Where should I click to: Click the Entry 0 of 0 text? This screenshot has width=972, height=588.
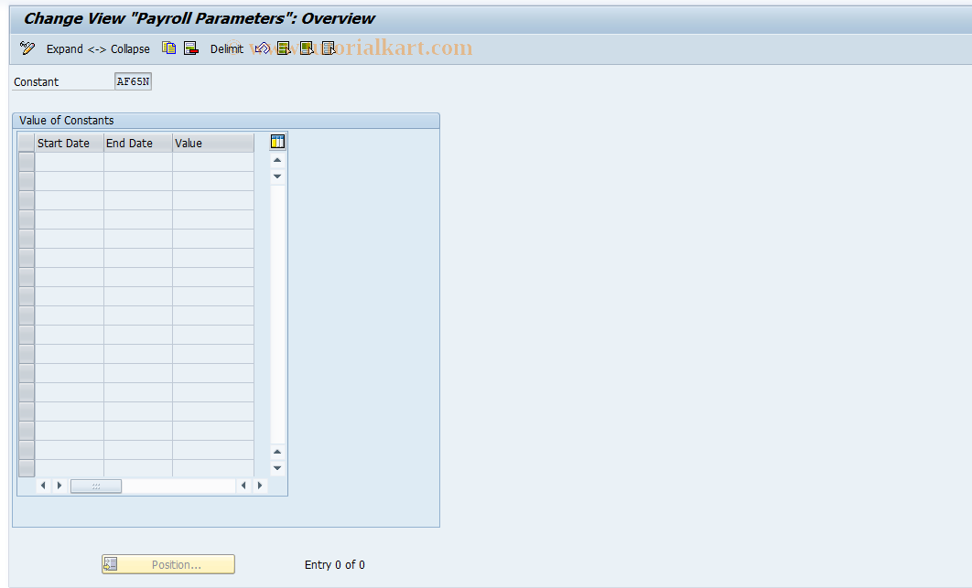[x=335, y=565]
